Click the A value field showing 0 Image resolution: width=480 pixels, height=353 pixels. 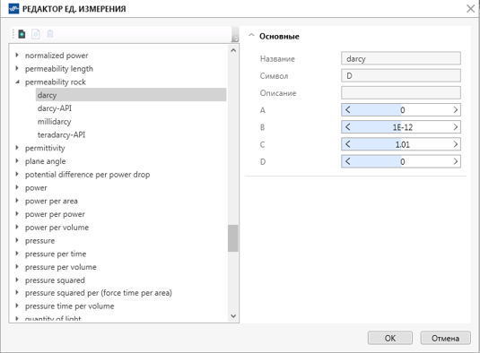pos(401,109)
